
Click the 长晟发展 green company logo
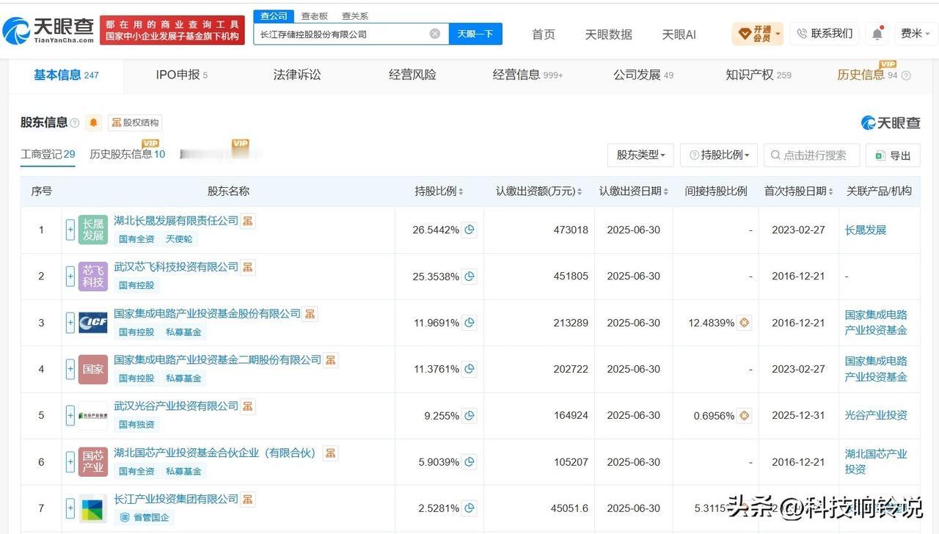pos(93,230)
